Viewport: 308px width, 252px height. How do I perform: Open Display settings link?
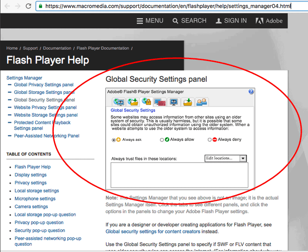[x=31, y=175]
